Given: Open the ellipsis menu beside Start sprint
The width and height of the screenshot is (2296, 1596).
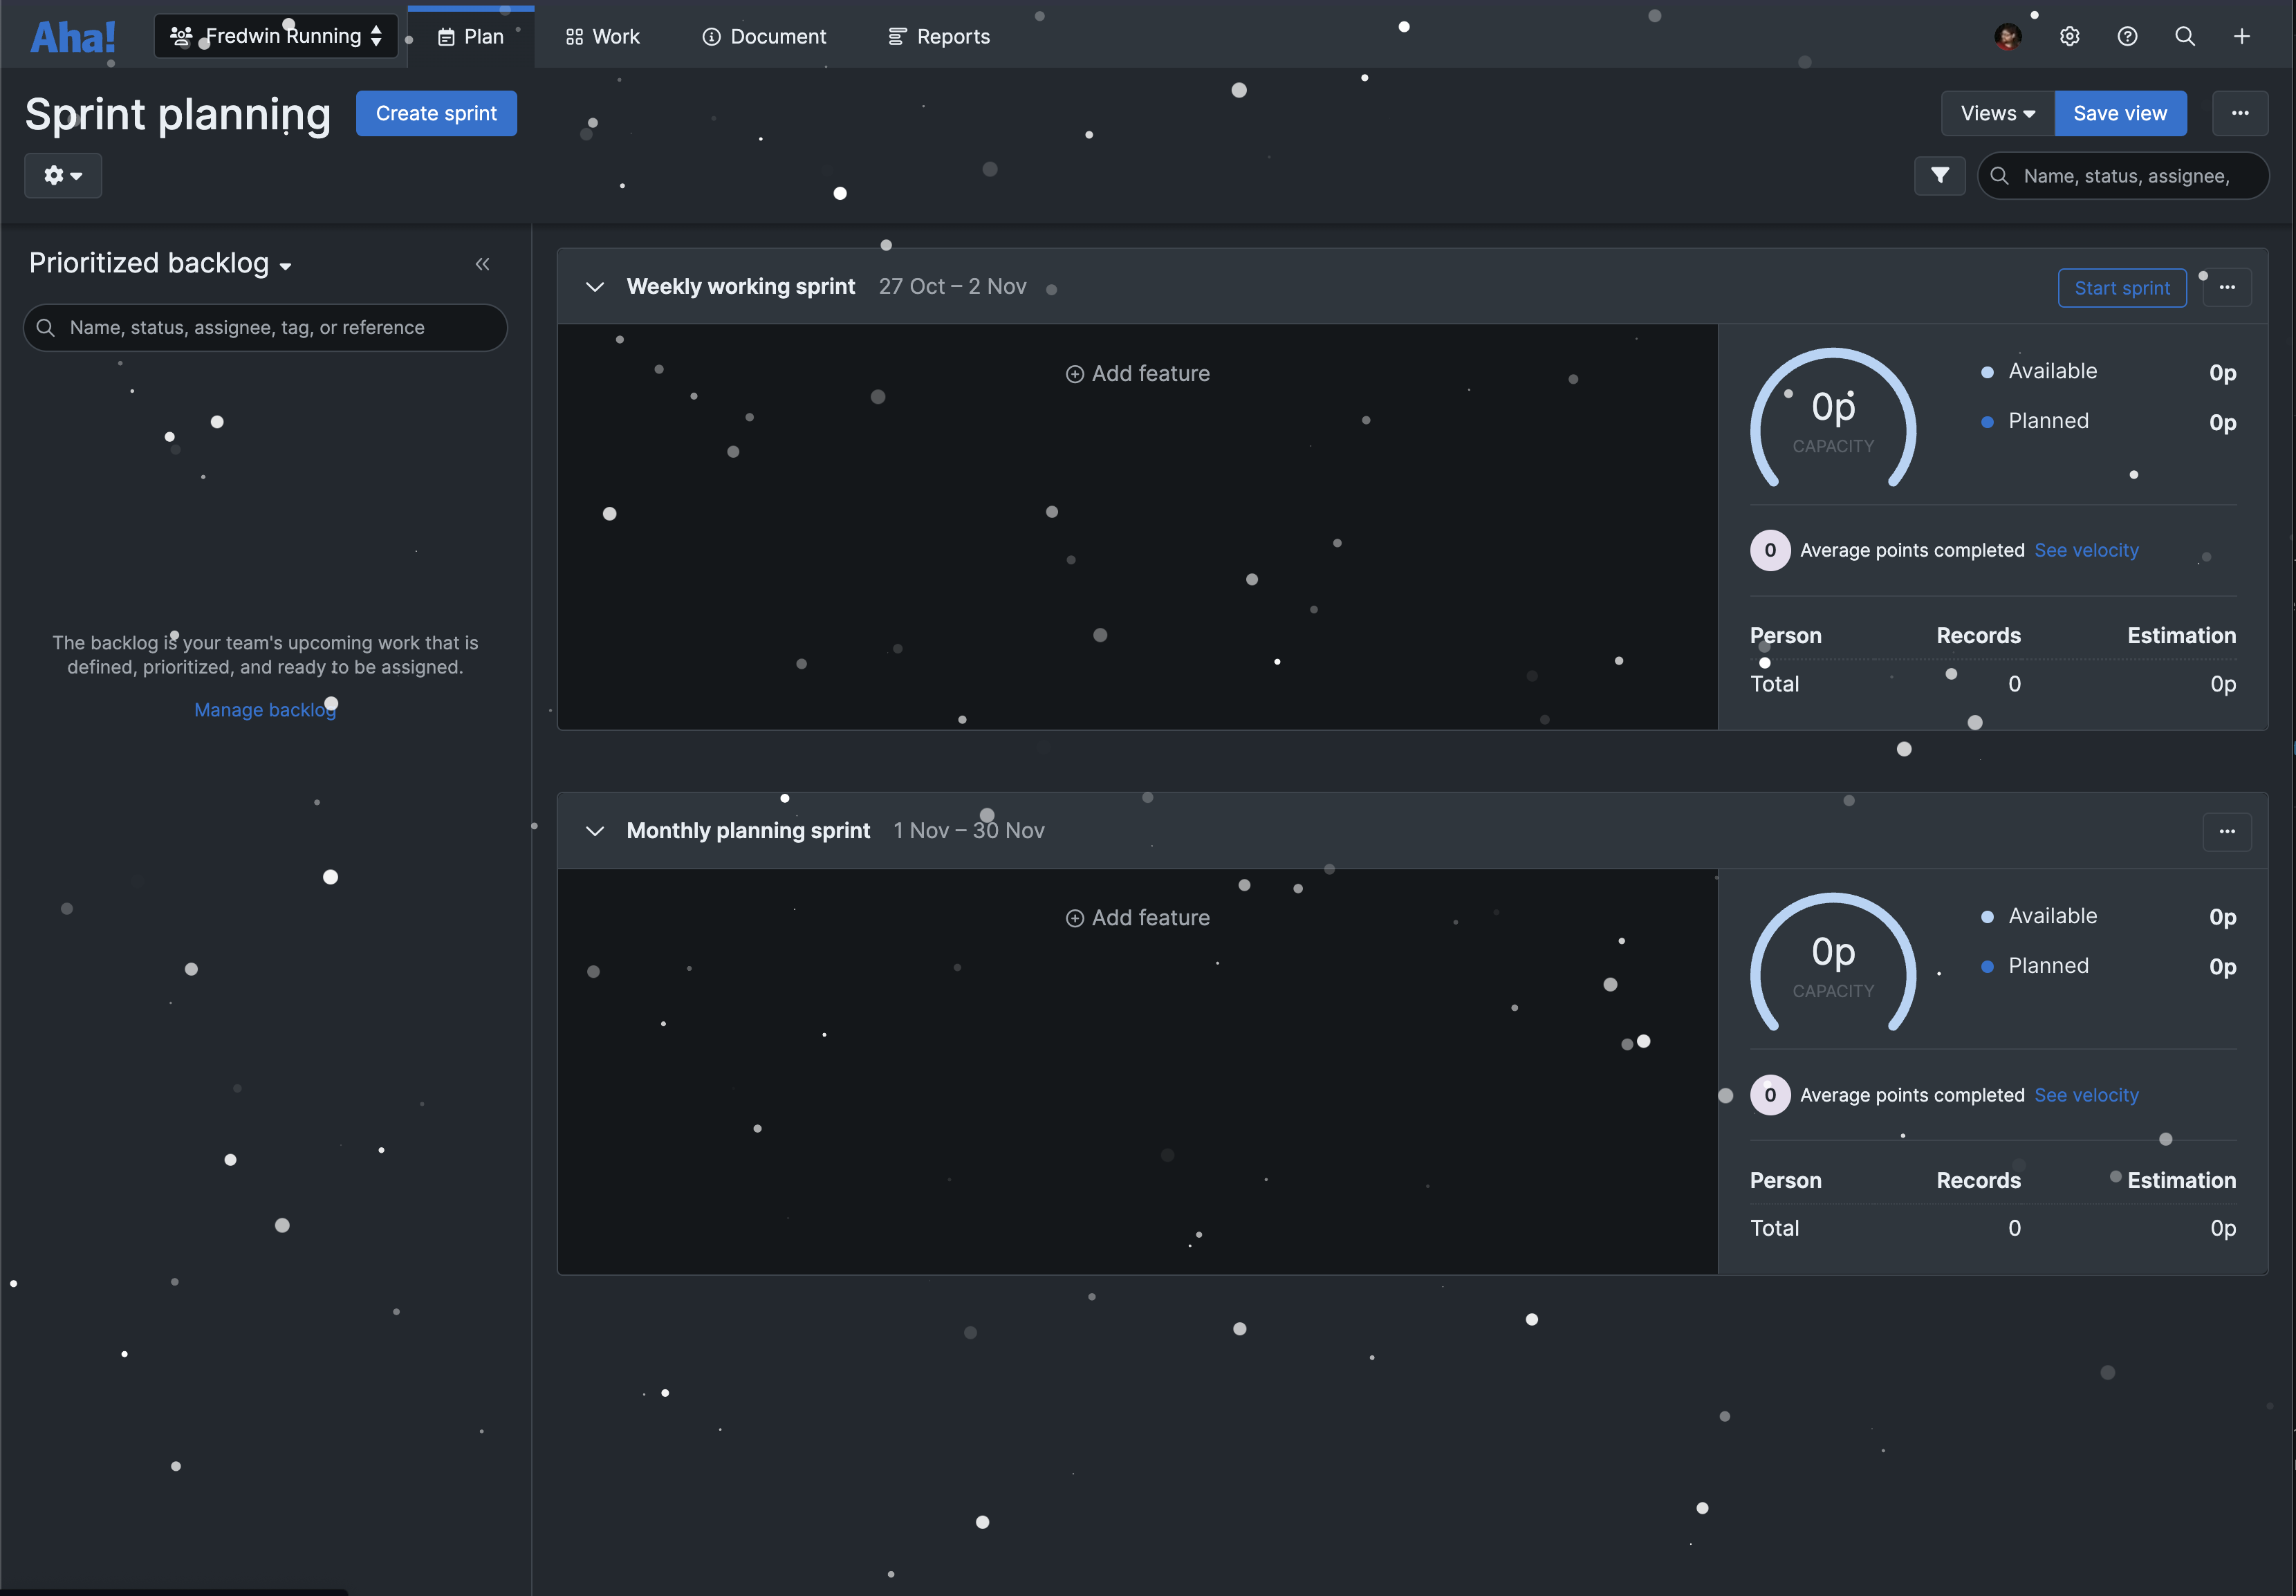Looking at the screenshot, I should 2228,287.
